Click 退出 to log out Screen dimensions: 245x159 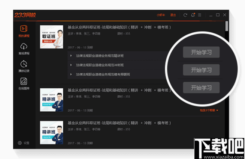173,15
